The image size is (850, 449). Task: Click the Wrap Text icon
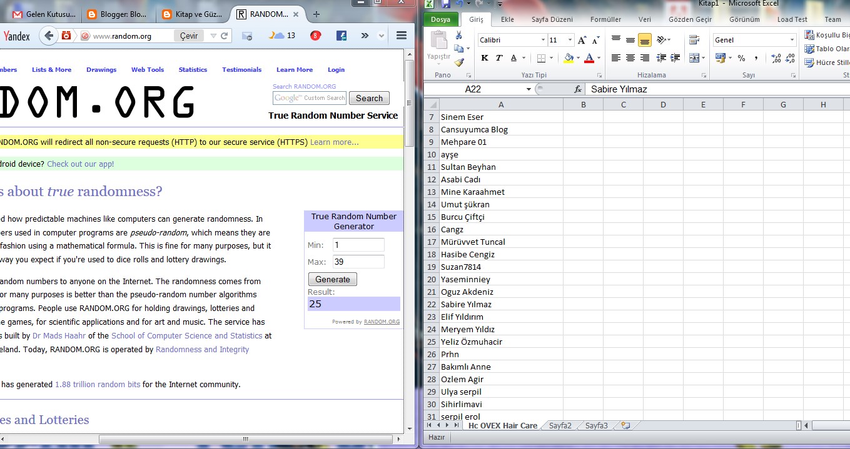[694, 40]
